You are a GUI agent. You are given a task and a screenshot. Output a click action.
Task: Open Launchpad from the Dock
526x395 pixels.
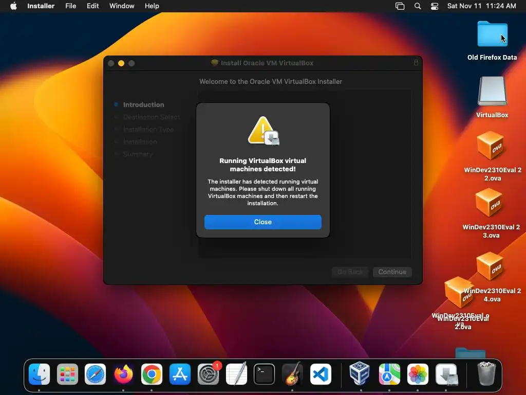tap(67, 374)
